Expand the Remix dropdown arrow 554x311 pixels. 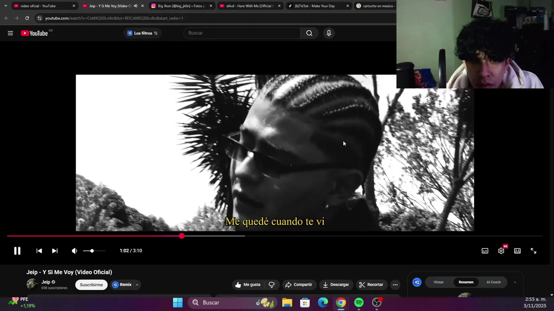(x=137, y=285)
